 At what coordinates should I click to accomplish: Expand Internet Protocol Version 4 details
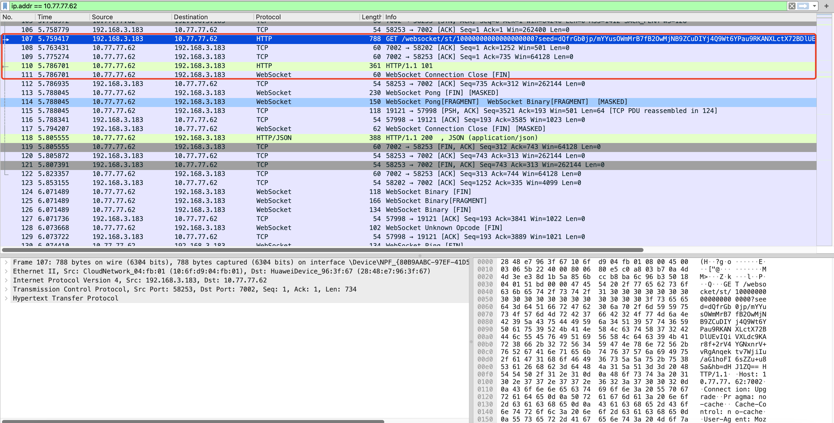[x=6, y=280]
